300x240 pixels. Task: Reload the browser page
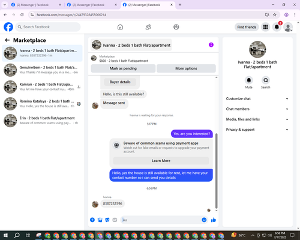22,15
